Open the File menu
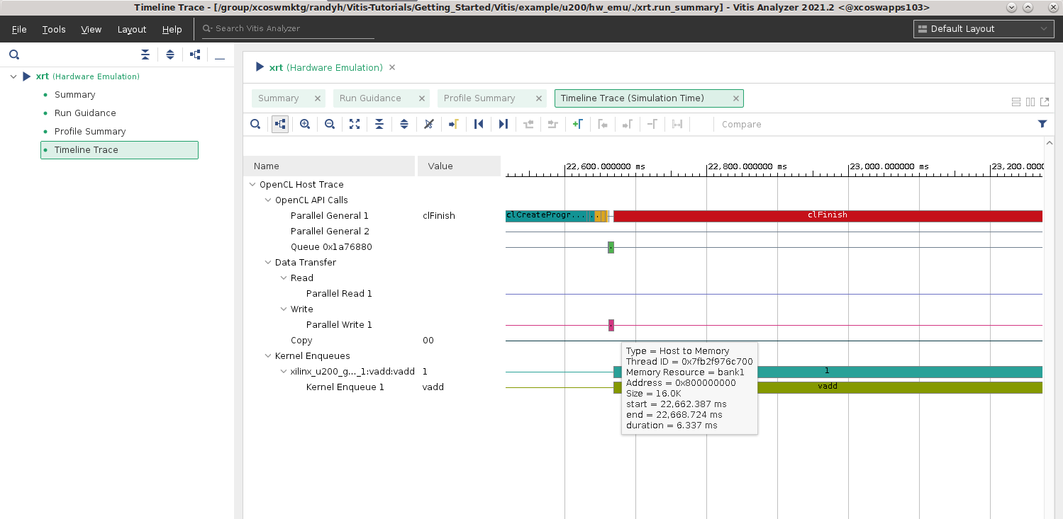 click(19, 29)
